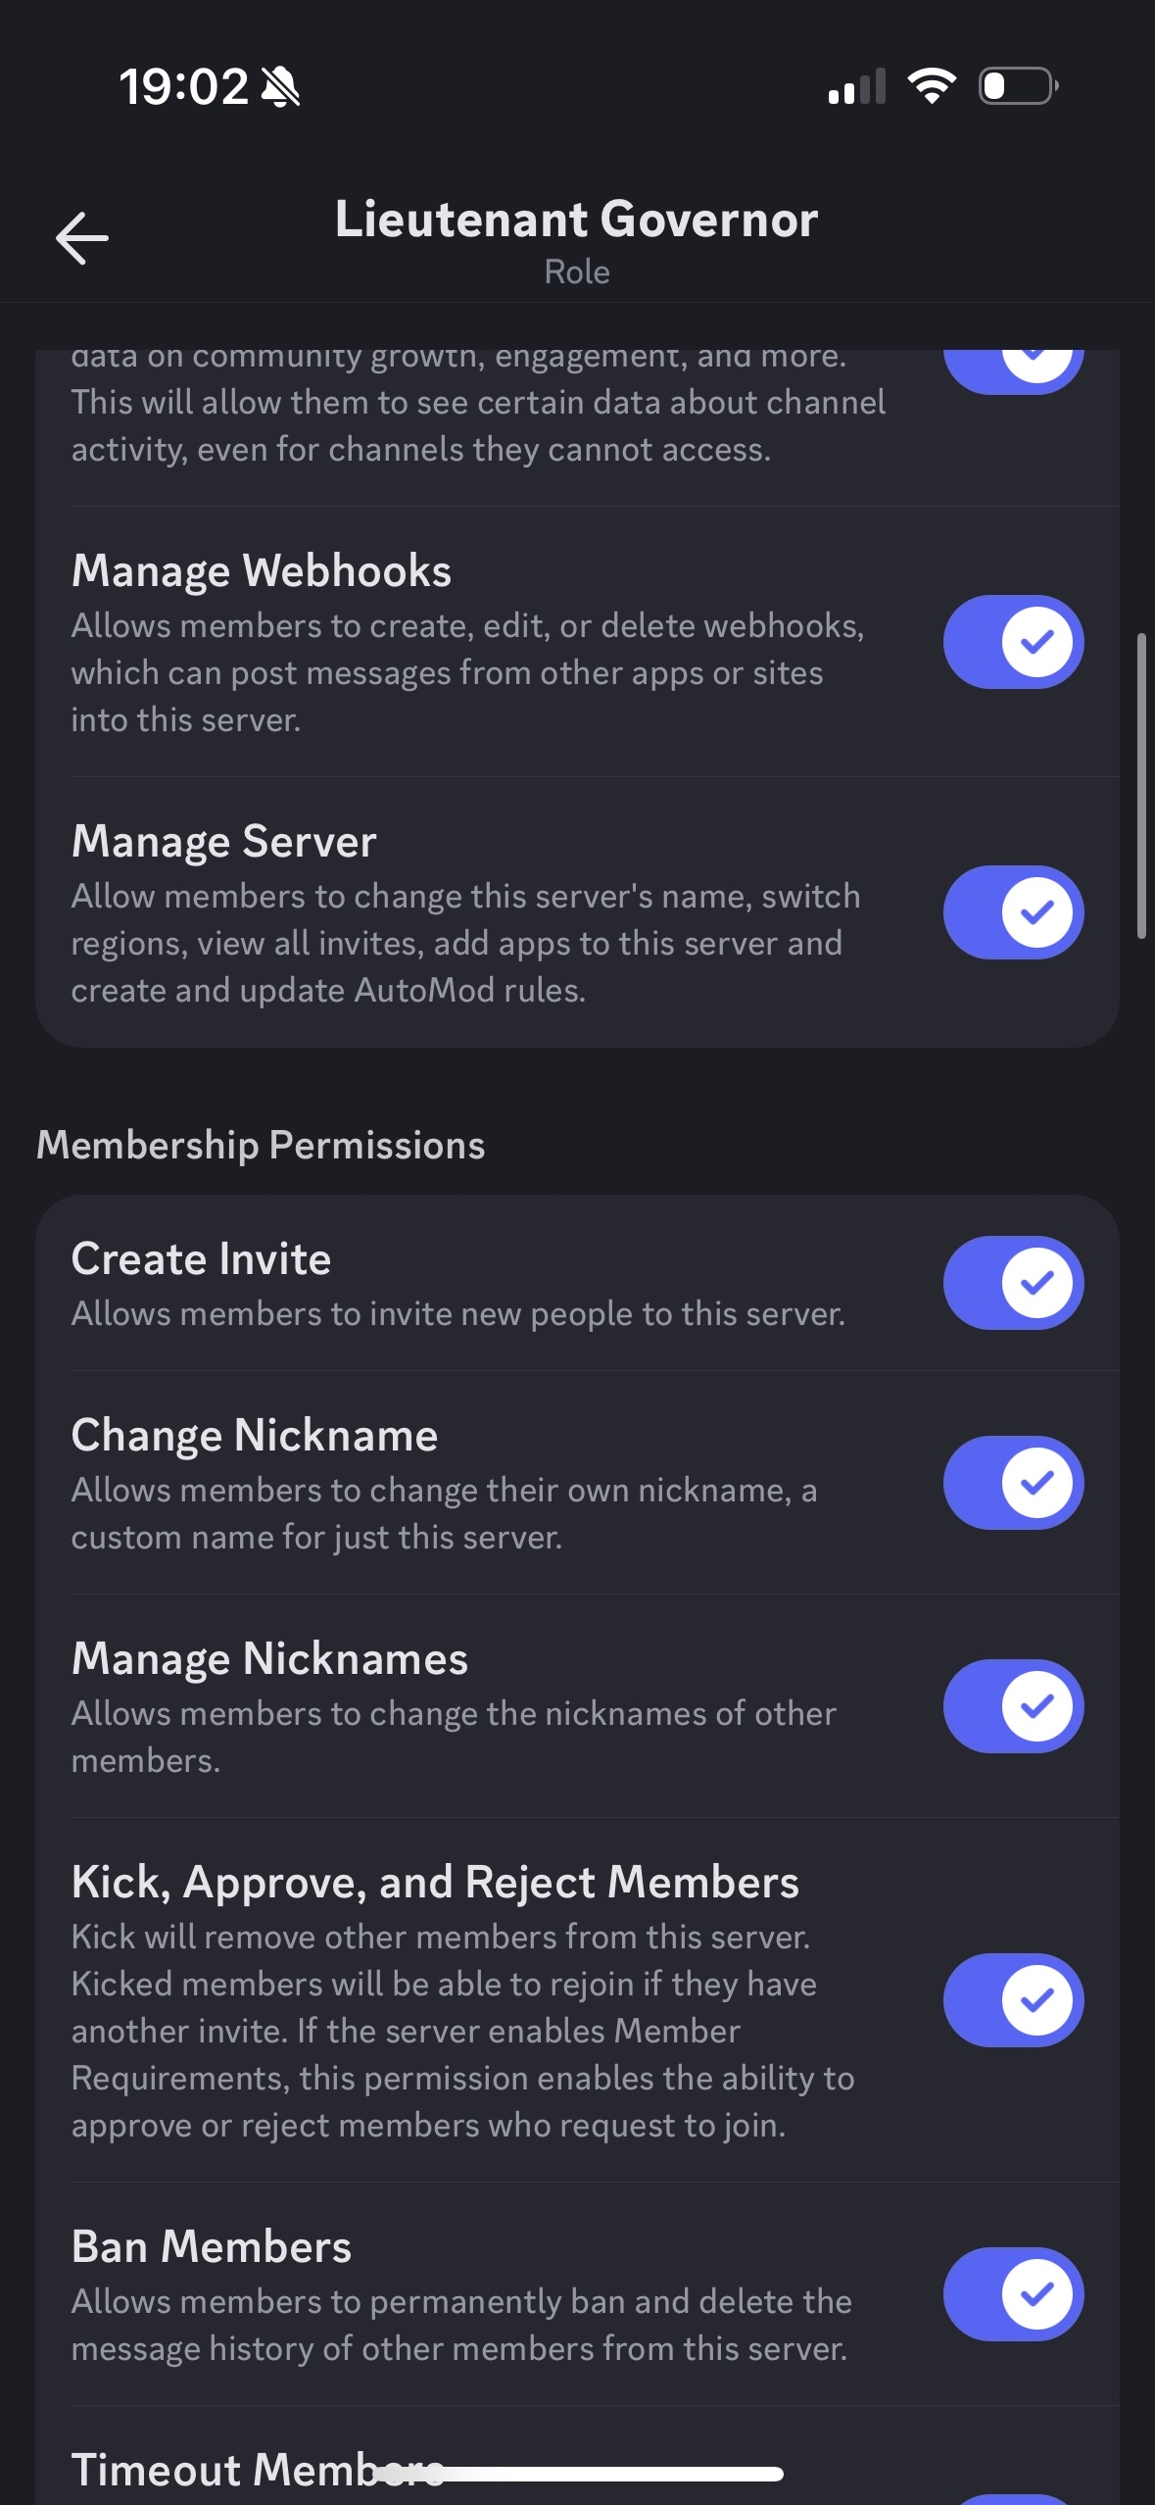Toggle the Create Invite permission off
1155x2505 pixels.
[x=1013, y=1283]
